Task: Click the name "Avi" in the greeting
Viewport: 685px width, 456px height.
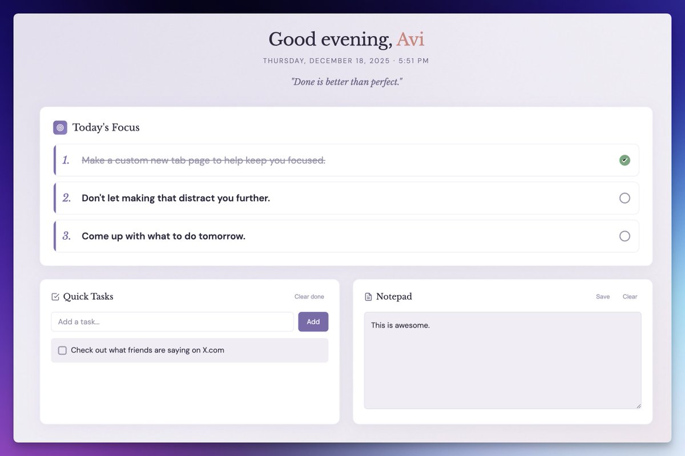Action: 410,39
